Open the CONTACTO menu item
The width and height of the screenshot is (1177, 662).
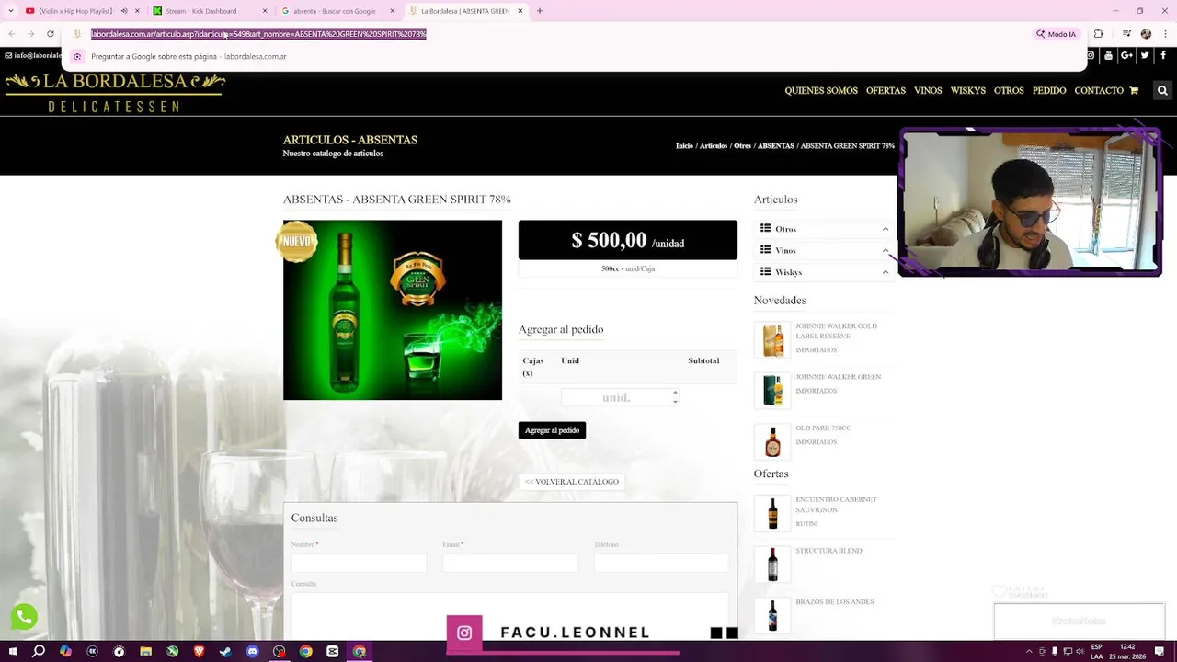(1099, 90)
